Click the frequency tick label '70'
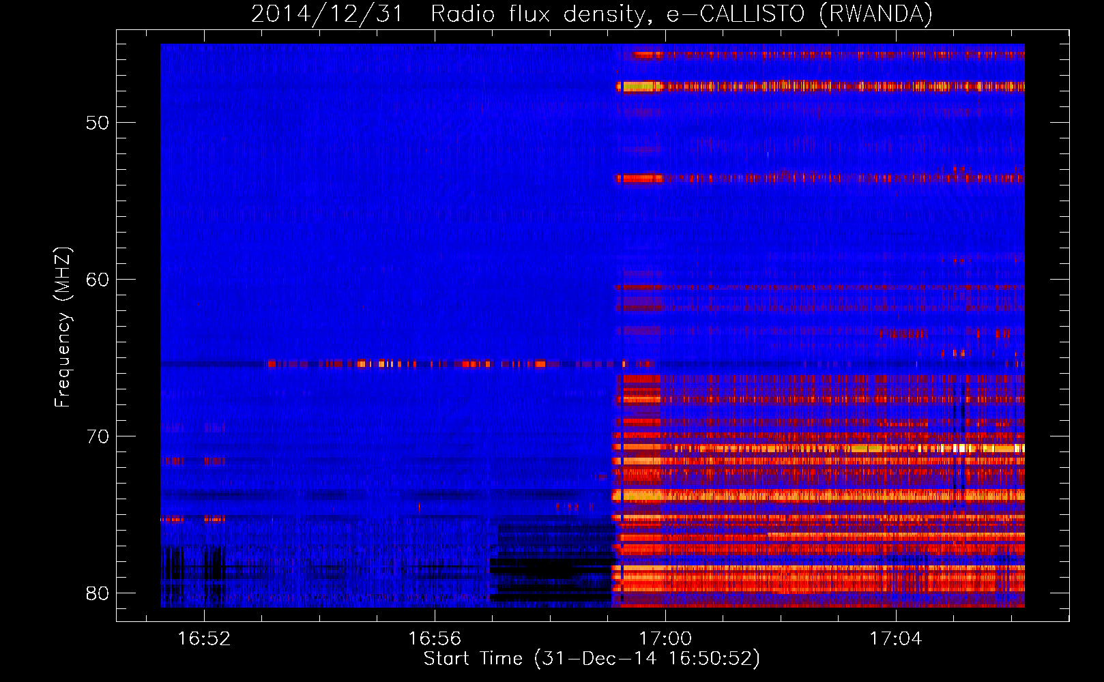This screenshot has height=682, width=1104. (98, 436)
